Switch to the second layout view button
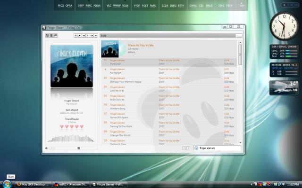 (x=51, y=36)
